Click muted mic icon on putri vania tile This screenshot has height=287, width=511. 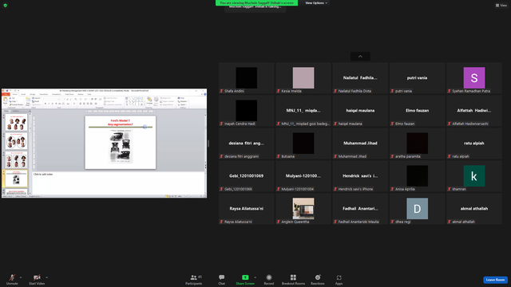coord(392,91)
